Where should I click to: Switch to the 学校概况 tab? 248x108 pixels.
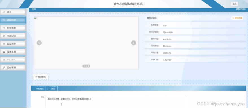pos(40,89)
